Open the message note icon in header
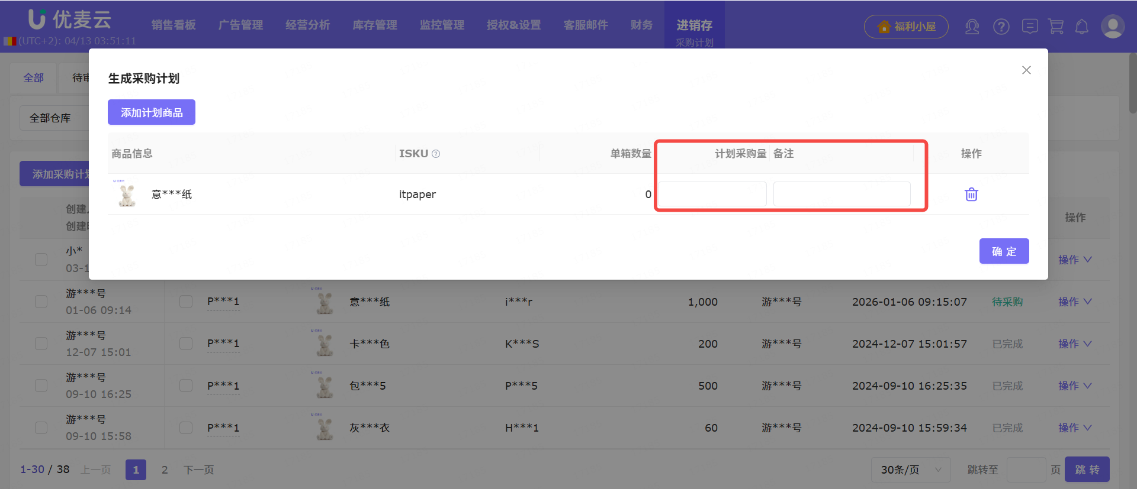Screen dimensions: 1137x489 tap(1030, 27)
